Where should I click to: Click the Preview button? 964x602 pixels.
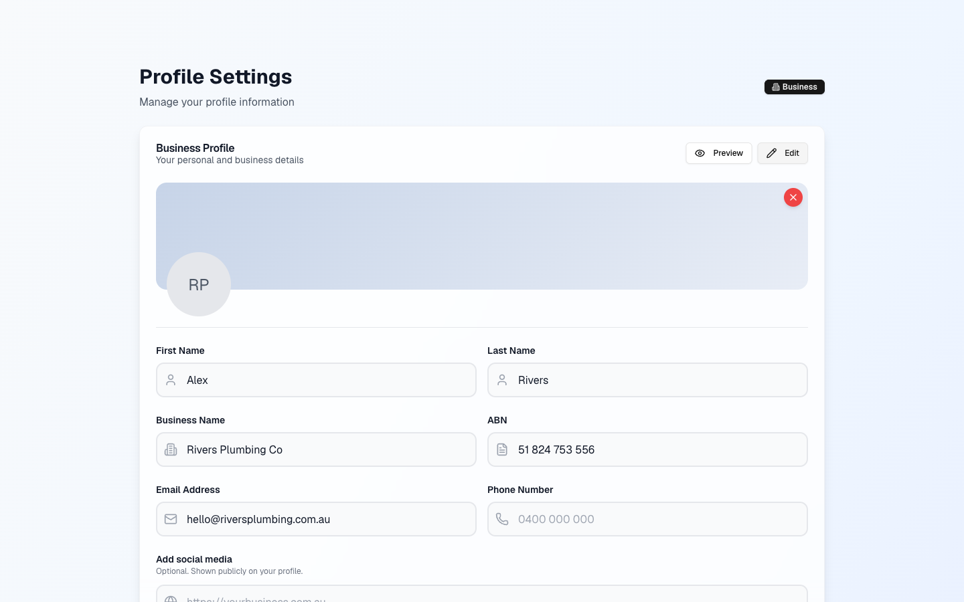click(x=718, y=153)
